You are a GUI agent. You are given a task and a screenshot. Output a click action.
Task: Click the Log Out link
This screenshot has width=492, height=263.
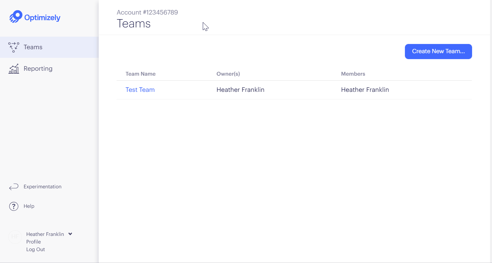point(35,249)
